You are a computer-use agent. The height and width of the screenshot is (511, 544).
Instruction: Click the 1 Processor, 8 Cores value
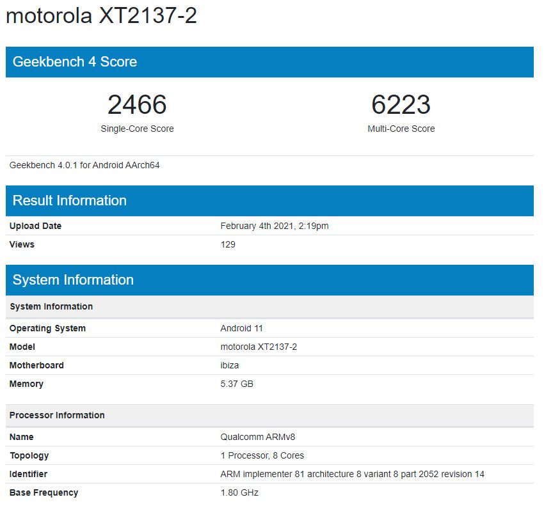262,455
